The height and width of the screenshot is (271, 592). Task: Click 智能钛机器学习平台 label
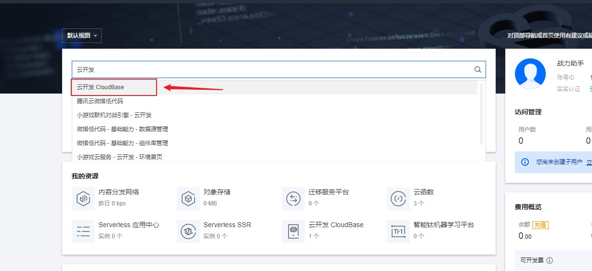click(x=444, y=225)
